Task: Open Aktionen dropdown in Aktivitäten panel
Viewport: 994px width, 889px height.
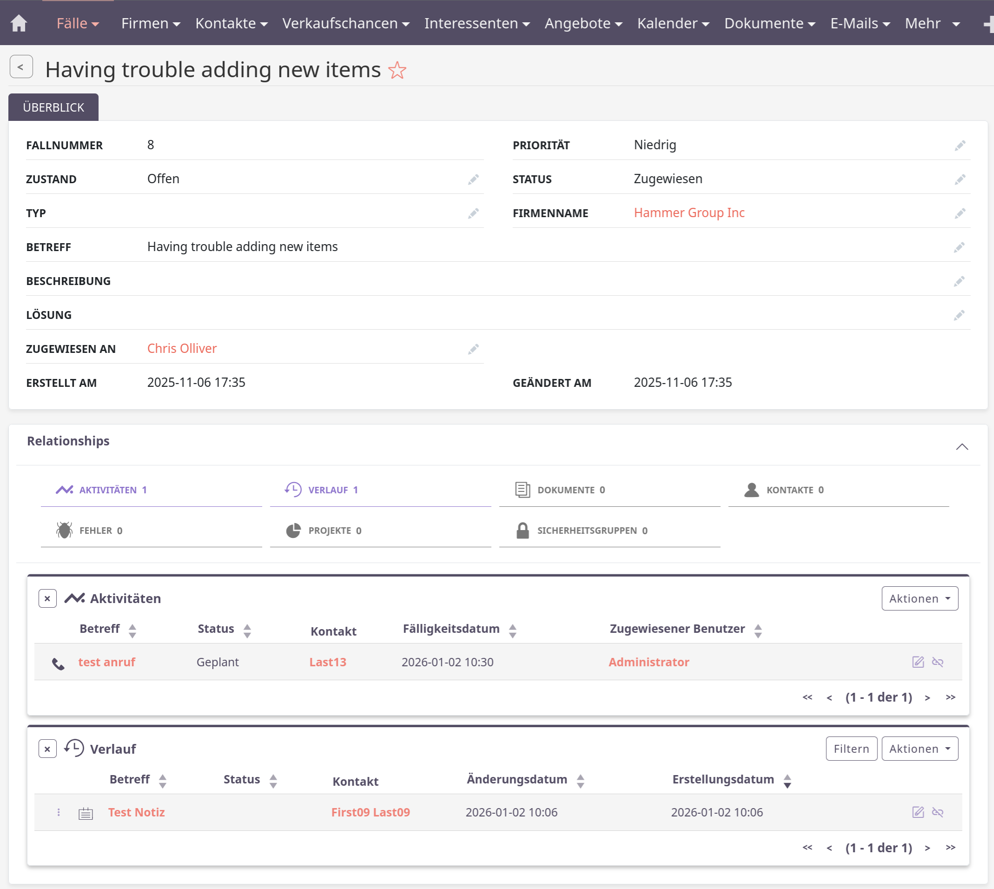Action: click(919, 598)
